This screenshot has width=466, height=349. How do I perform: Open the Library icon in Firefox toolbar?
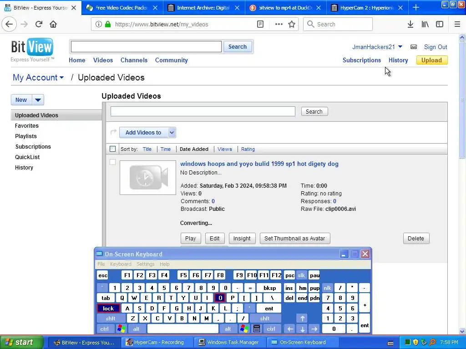point(425,25)
